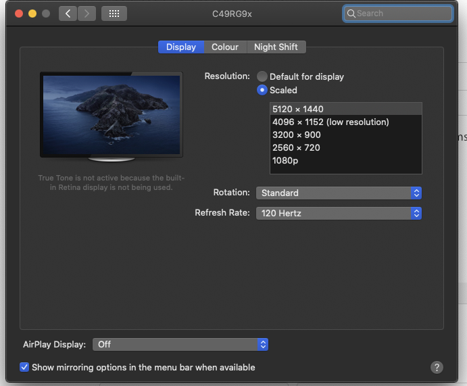
Task: Toggle Show mirroring options checkbox
Action: click(24, 367)
